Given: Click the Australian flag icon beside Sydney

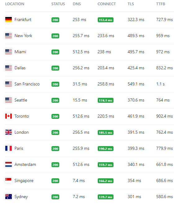Looking at the screenshot, I should [8, 197].
